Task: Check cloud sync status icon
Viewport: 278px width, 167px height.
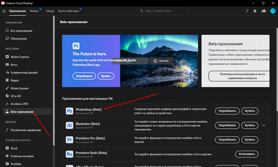Action: [x=264, y=11]
